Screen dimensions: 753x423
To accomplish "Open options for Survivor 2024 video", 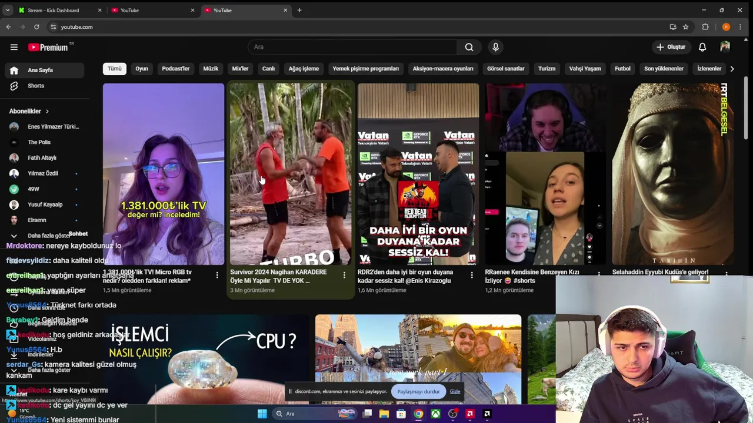I will 344,275.
